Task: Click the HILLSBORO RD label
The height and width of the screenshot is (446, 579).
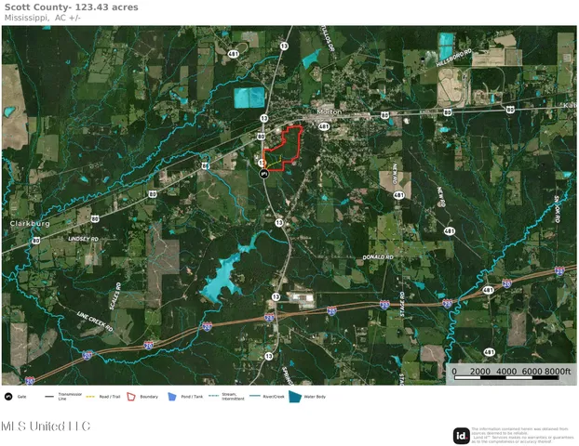Action: point(454,58)
